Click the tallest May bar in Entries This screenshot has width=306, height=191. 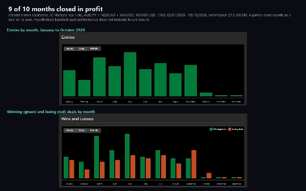pyautogui.click(x=130, y=74)
